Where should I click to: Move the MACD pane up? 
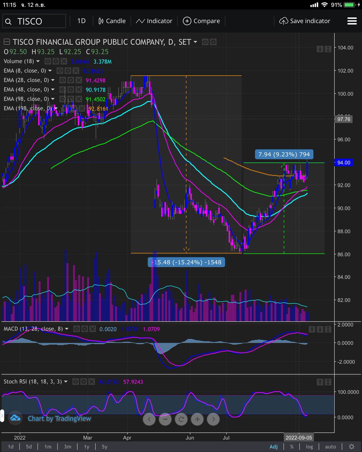click(x=312, y=329)
